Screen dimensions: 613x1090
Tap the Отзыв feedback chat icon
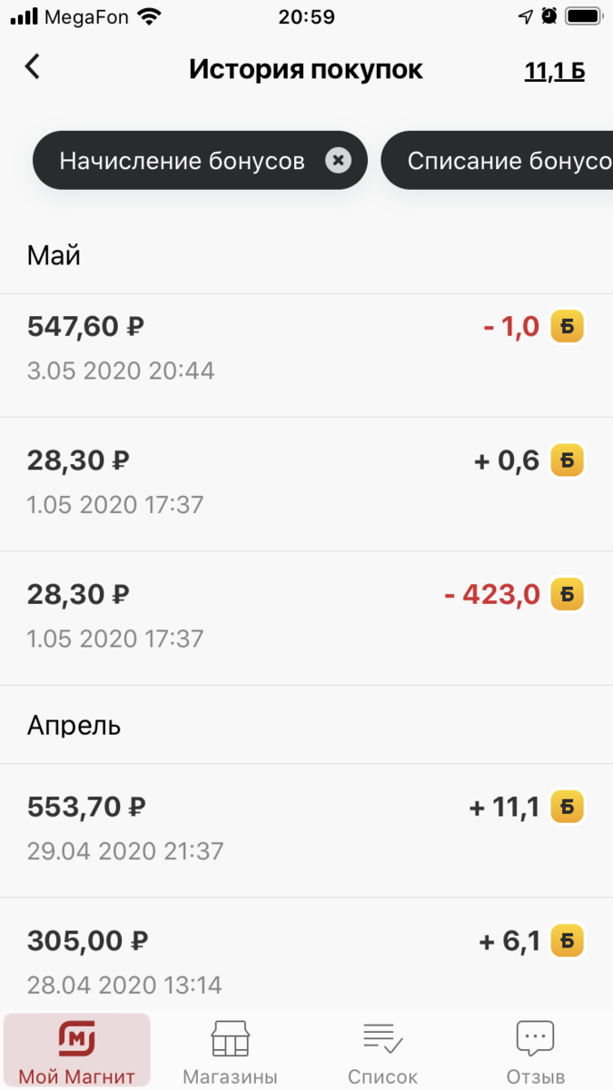(535, 1036)
